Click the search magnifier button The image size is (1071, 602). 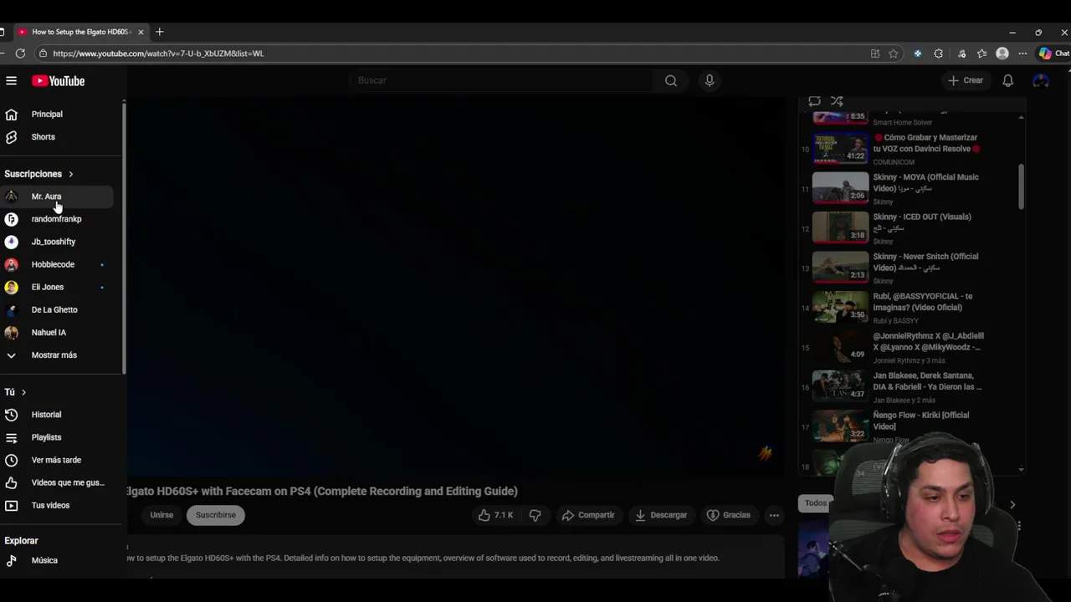click(x=671, y=80)
